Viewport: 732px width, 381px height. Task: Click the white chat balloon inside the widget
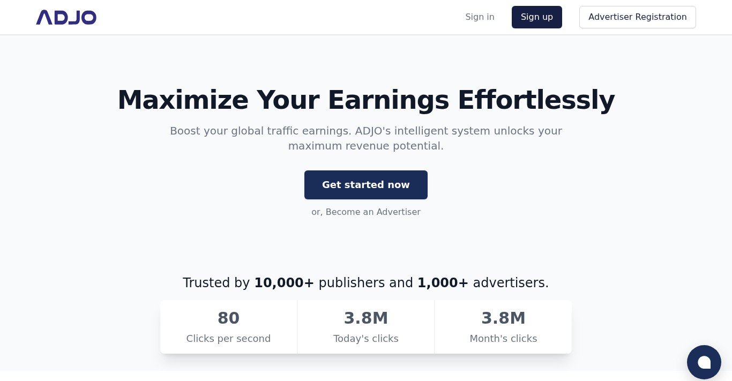(x=704, y=362)
